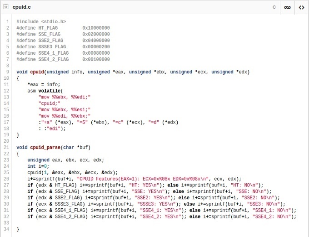
Task: Select line number 1
Action: point(8,21)
